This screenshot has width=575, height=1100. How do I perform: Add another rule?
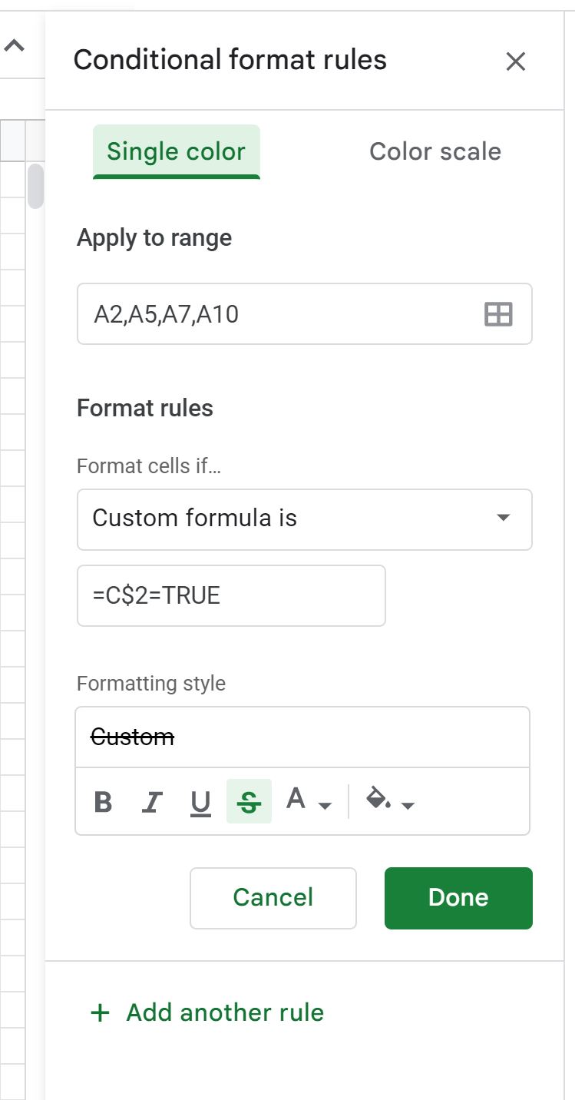coord(207,1012)
